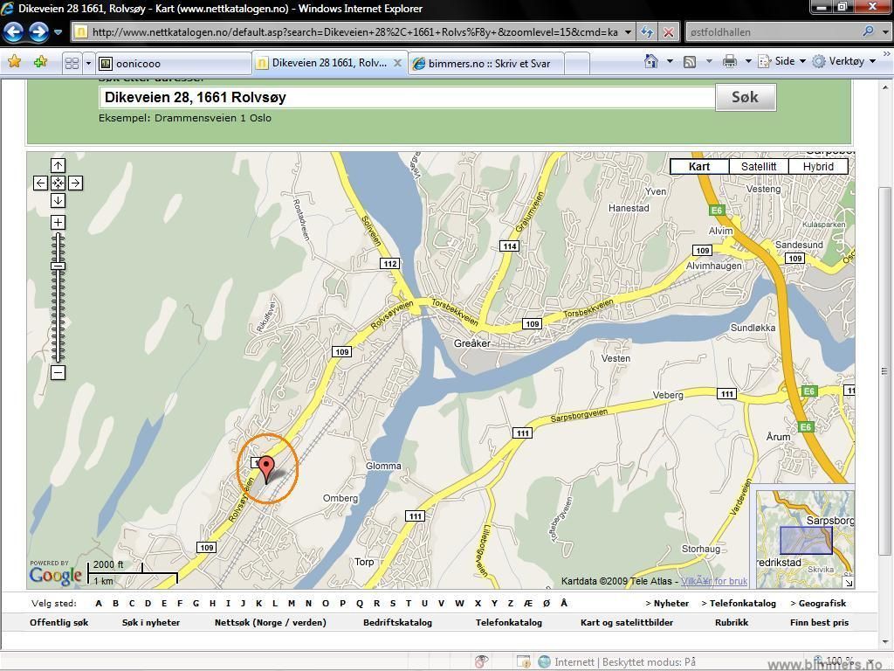Image resolution: width=894 pixels, height=671 pixels.
Task: Pan the map up with the up arrow
Action: click(x=58, y=165)
